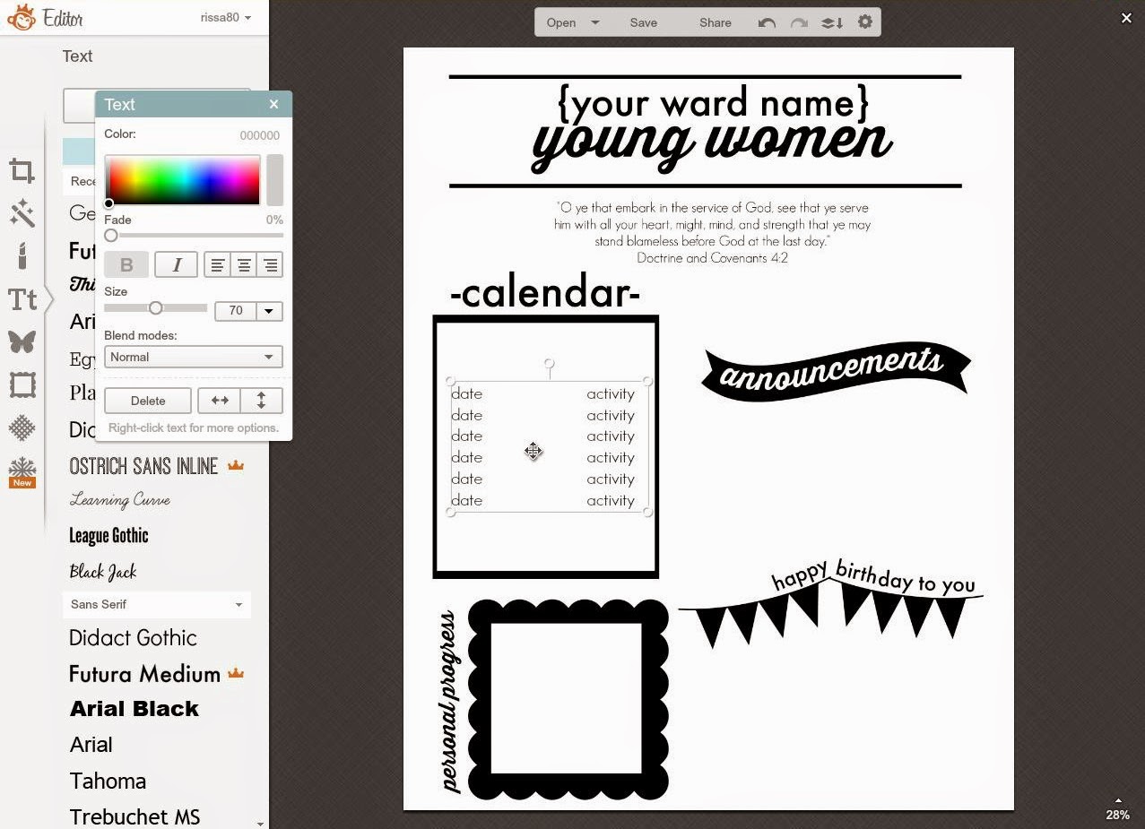Open the Layers icon in toolbar

coord(832,23)
